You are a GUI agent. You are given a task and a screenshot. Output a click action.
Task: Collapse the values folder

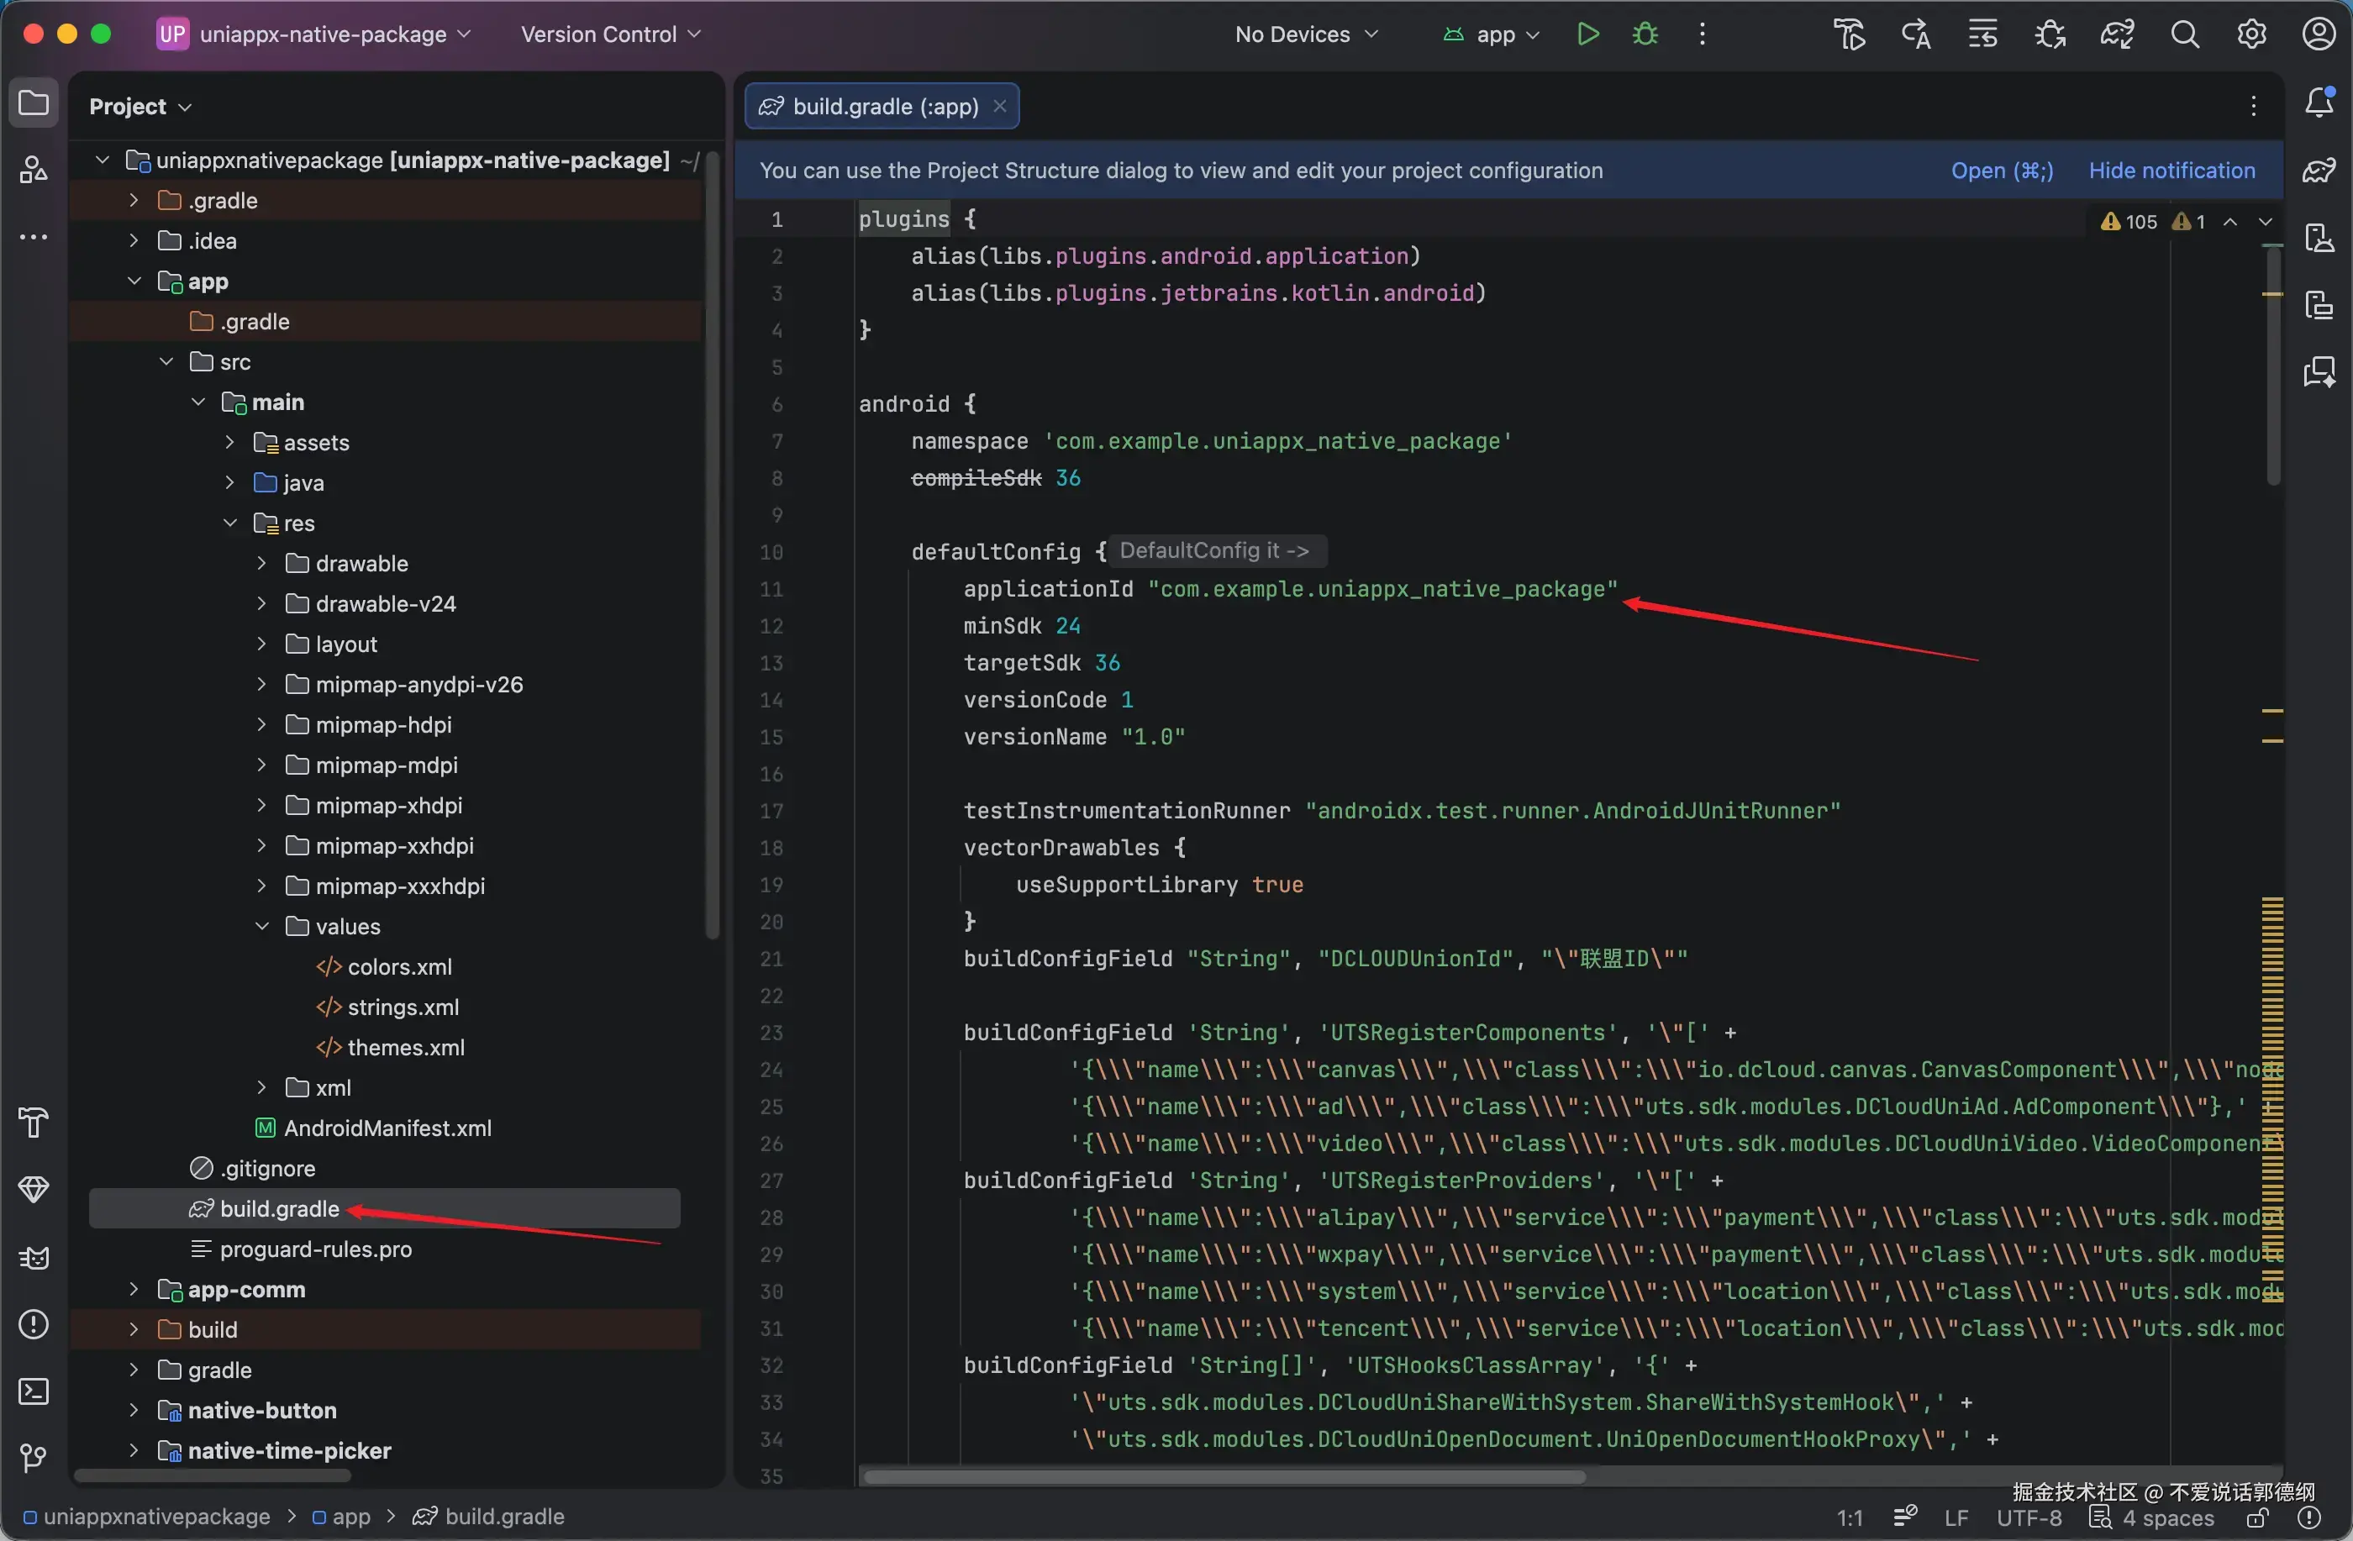tap(262, 926)
